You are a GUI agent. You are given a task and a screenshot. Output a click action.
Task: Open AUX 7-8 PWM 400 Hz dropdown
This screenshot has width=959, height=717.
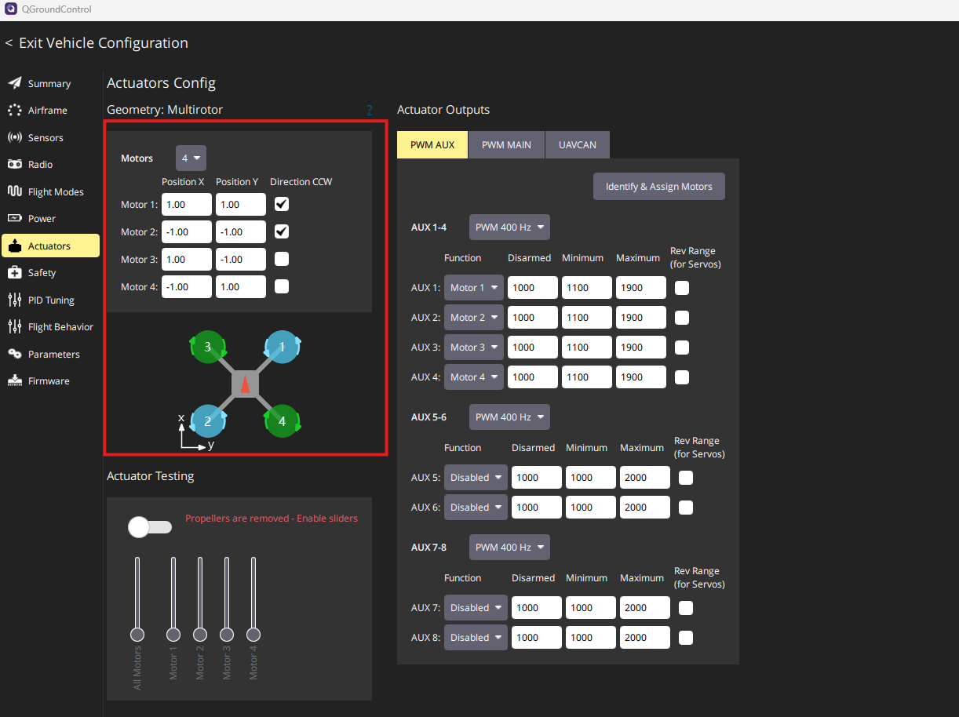pyautogui.click(x=509, y=548)
